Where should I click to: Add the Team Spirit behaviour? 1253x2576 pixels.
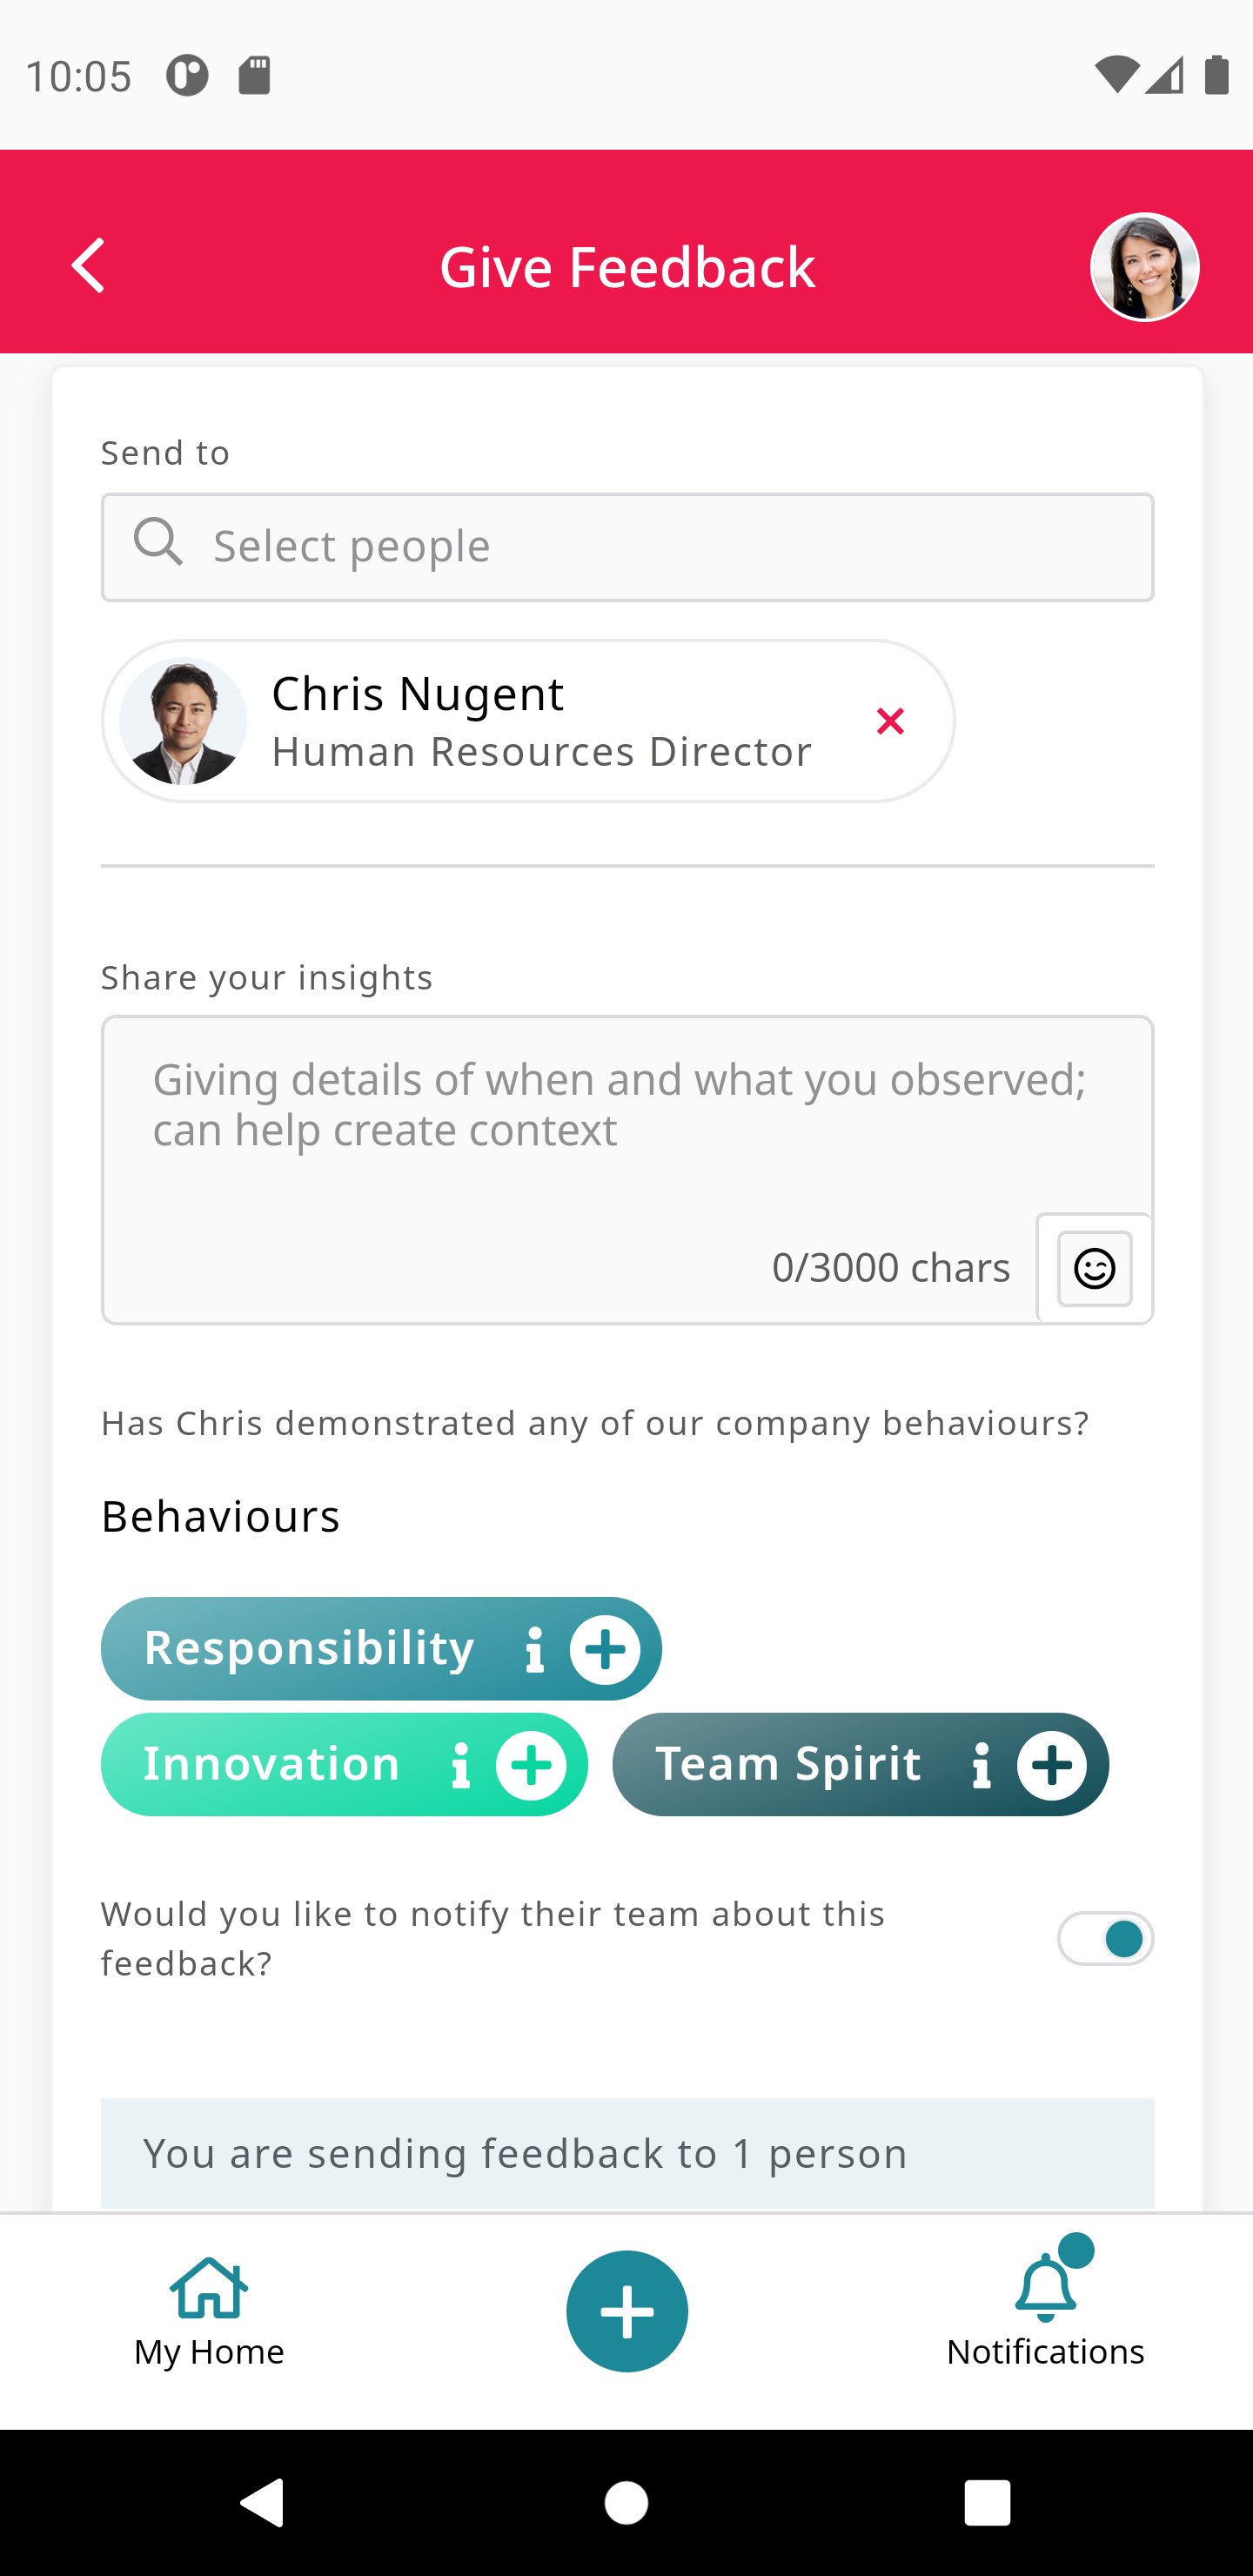tap(1052, 1765)
